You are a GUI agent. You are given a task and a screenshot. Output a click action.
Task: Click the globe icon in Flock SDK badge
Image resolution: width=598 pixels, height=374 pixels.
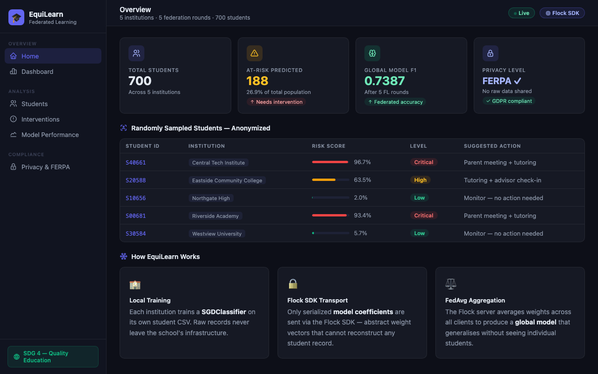[x=548, y=13]
